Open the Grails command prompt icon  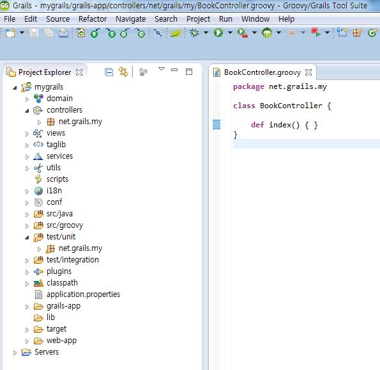(267, 33)
